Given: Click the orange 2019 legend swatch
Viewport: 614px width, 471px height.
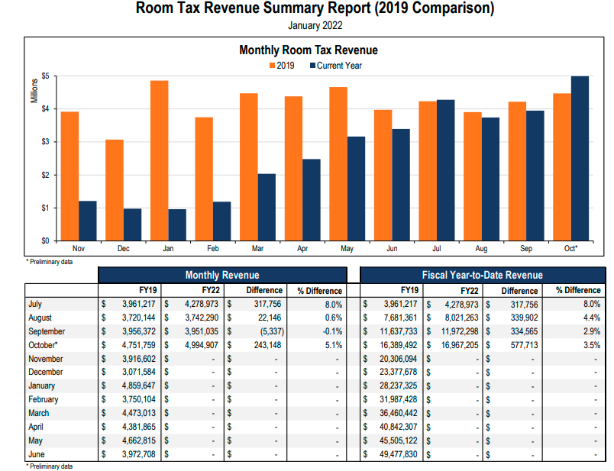Looking at the screenshot, I should point(271,66).
